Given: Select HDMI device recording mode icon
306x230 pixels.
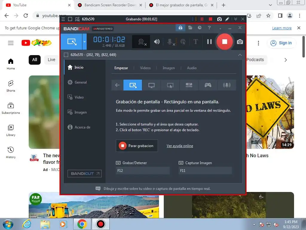Looking at the screenshot, I should pos(189,85).
